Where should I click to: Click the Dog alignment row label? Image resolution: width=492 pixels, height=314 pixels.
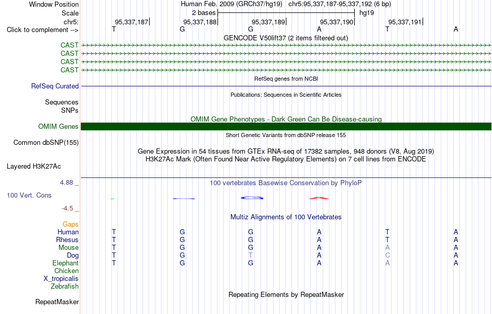(73, 256)
